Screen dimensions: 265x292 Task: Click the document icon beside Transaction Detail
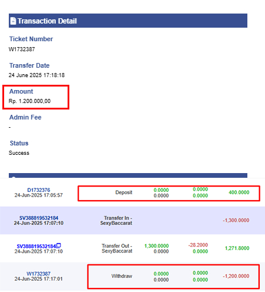pos(13,21)
